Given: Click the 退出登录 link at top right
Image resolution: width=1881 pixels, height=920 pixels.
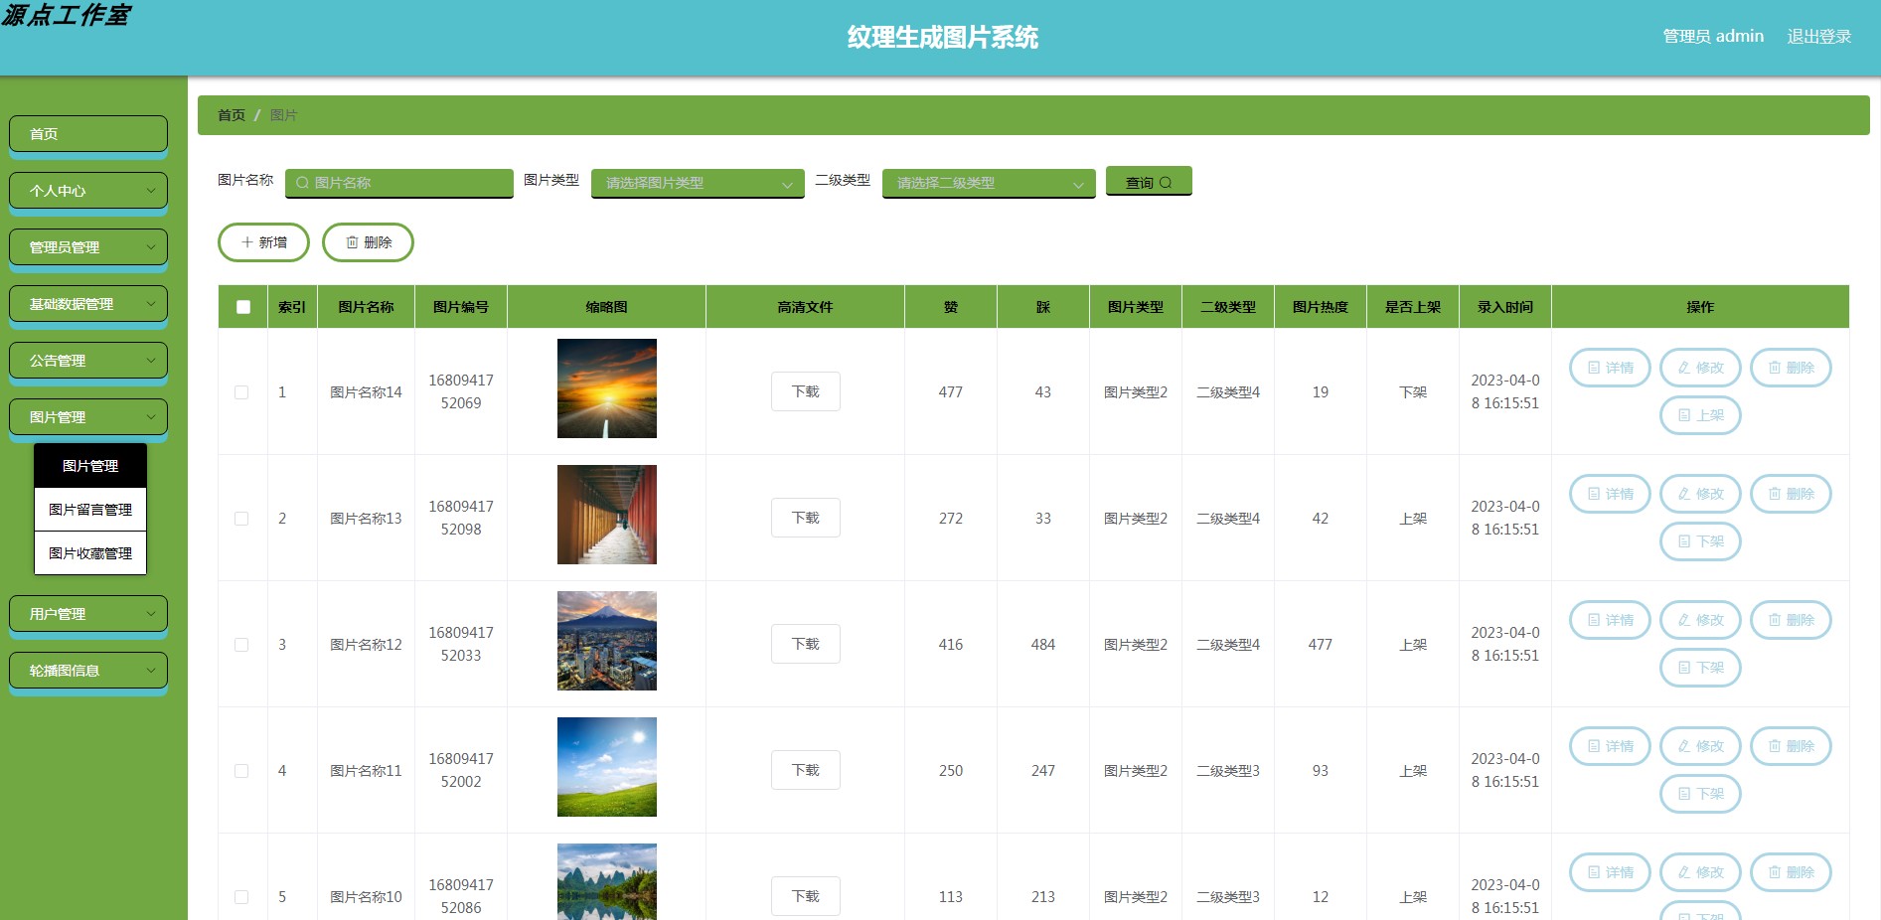Looking at the screenshot, I should point(1817,36).
